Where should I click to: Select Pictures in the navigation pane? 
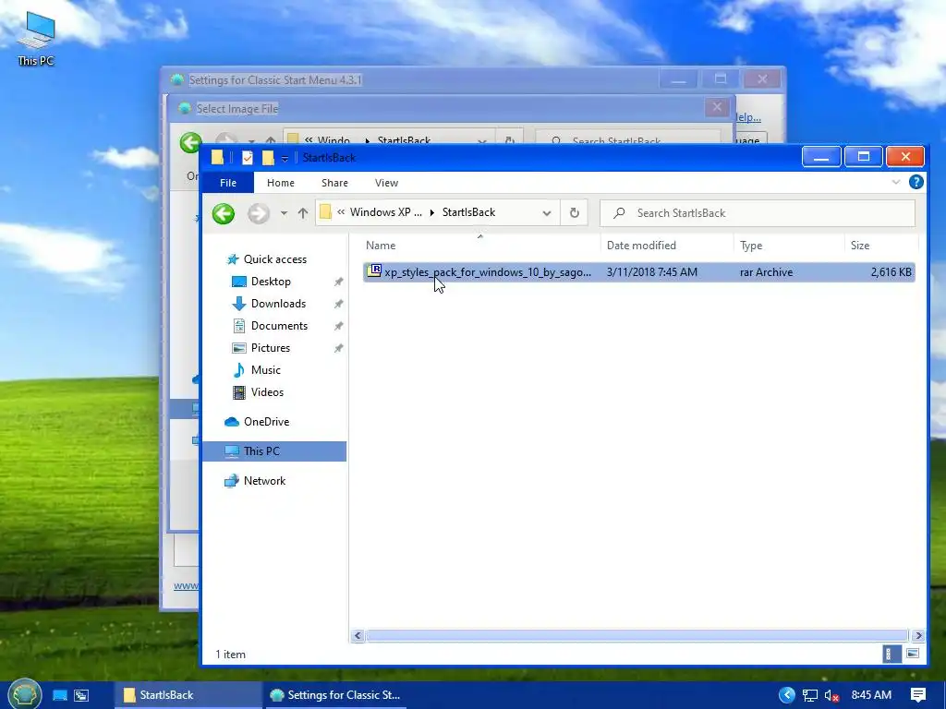coord(271,348)
